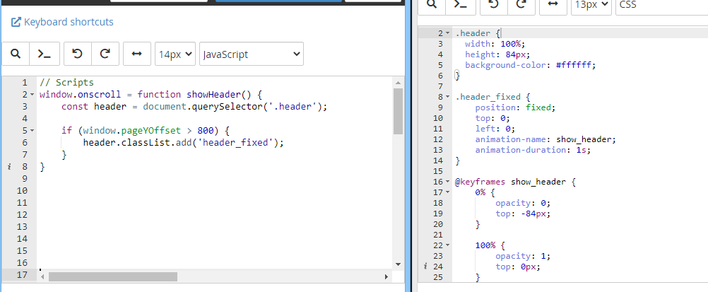Click line number 17 in JavaScript gutter
The width and height of the screenshot is (708, 292).
tap(22, 274)
